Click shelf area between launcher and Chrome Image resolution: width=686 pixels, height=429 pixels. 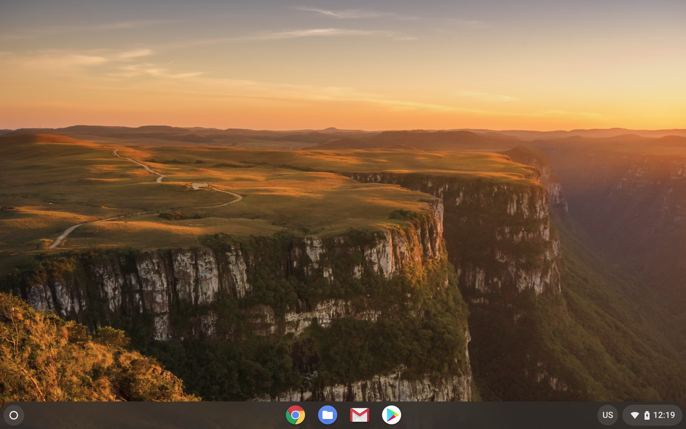pos(143,415)
